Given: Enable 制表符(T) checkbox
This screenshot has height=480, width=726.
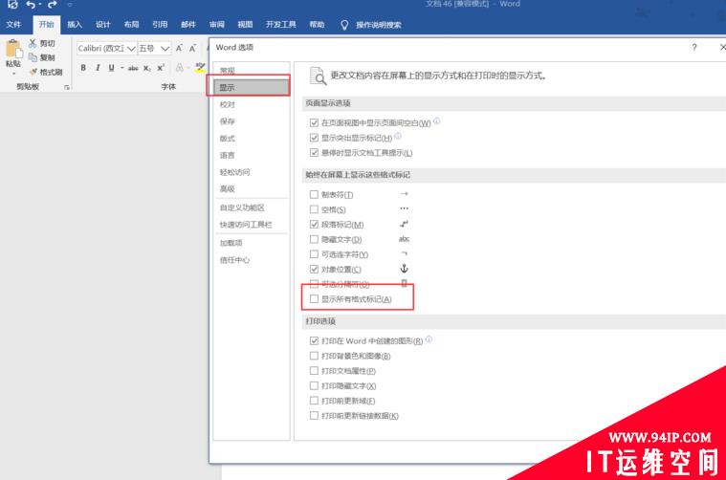Looking at the screenshot, I should 314,194.
